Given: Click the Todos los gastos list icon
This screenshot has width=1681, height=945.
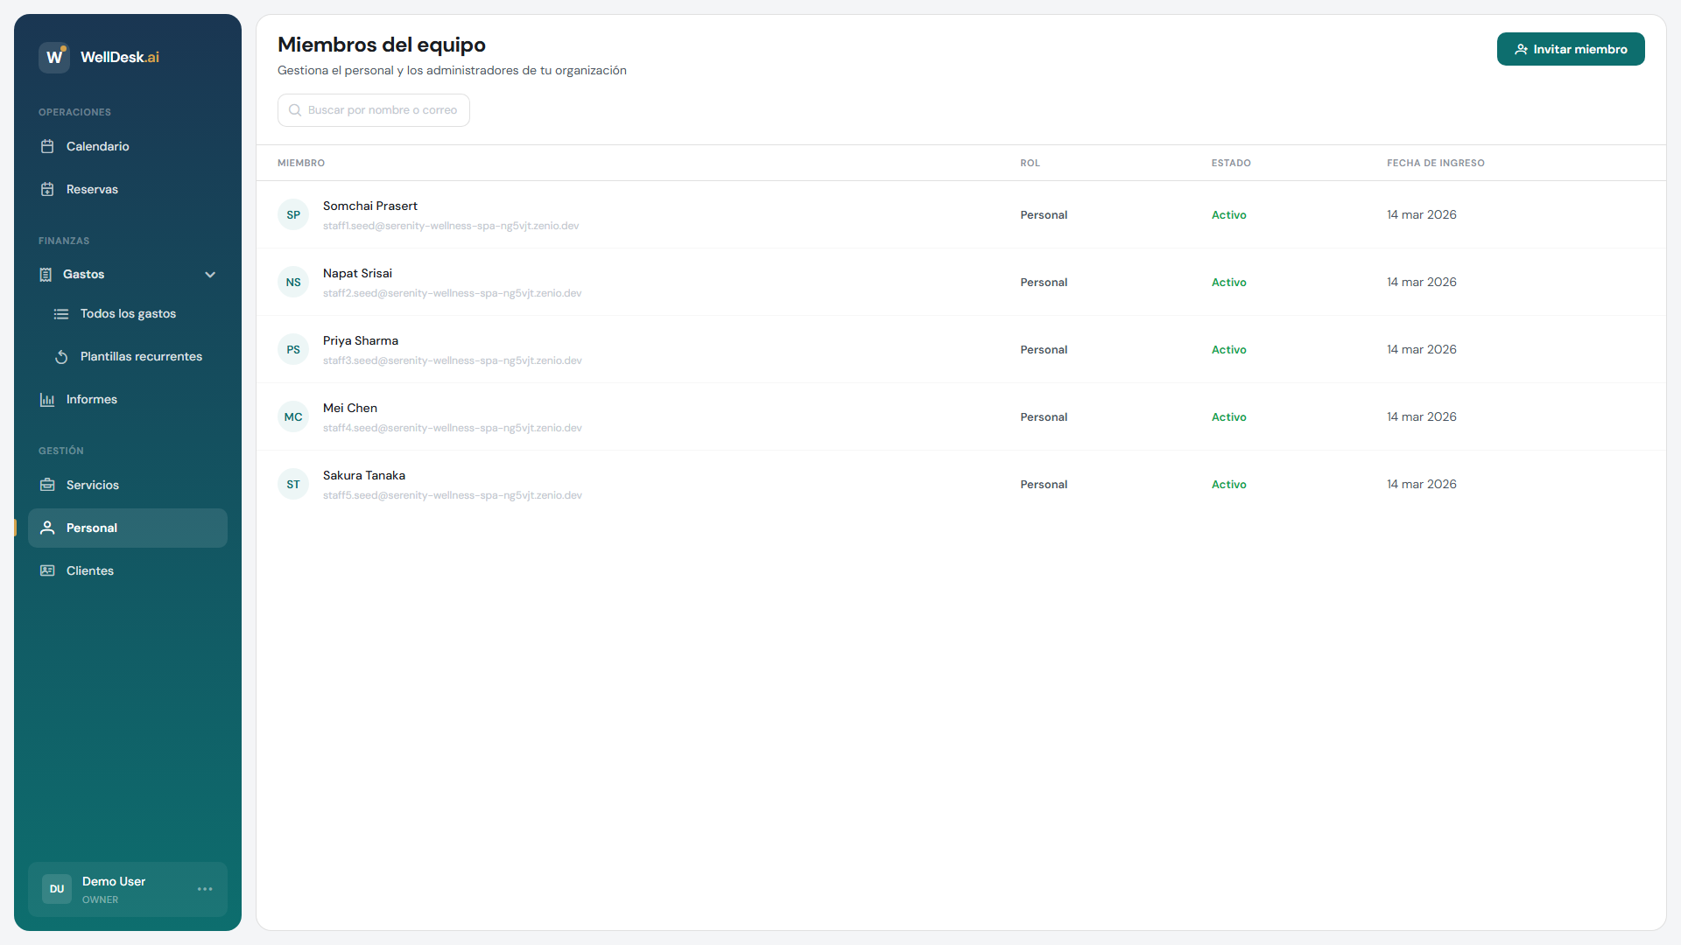Looking at the screenshot, I should (x=61, y=314).
